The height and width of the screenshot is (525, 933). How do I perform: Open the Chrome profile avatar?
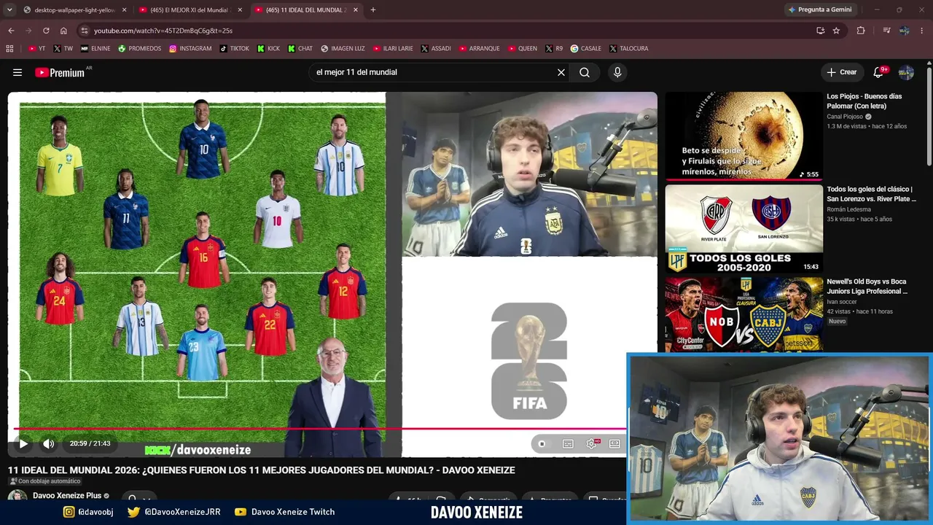[905, 31]
